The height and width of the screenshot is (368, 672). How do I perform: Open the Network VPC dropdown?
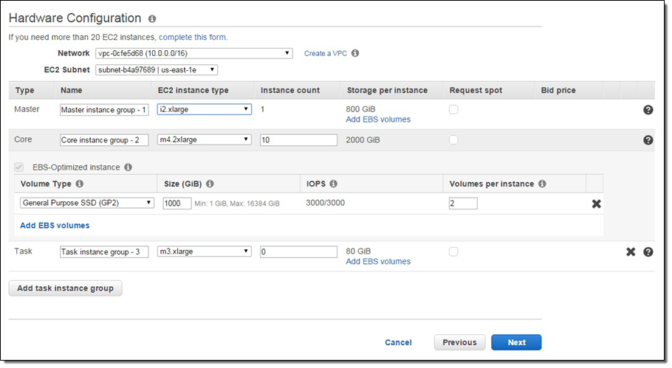tap(194, 53)
